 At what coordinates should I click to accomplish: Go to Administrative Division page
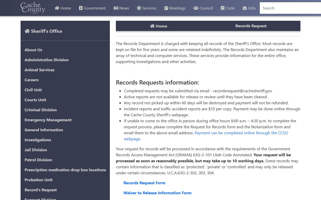tap(47, 60)
